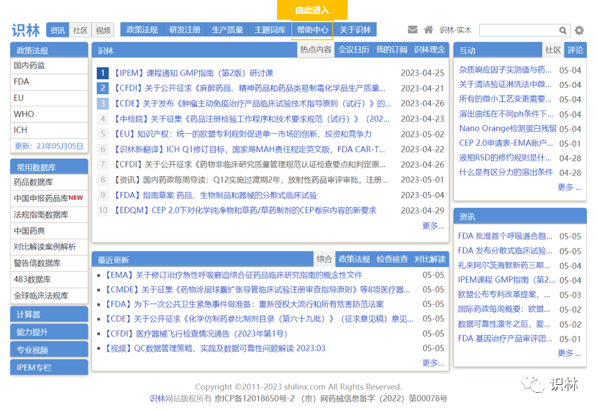597x410 pixels.
Task: Open 国内药监 in sidebar
Action: click(x=49, y=65)
